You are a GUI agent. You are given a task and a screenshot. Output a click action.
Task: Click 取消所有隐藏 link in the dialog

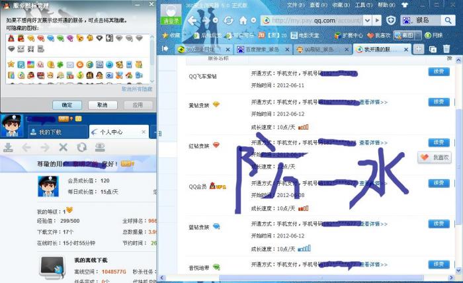(x=137, y=89)
